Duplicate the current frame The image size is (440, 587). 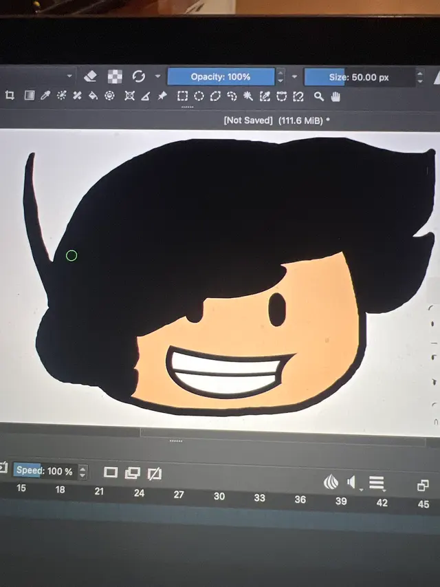pos(133,473)
